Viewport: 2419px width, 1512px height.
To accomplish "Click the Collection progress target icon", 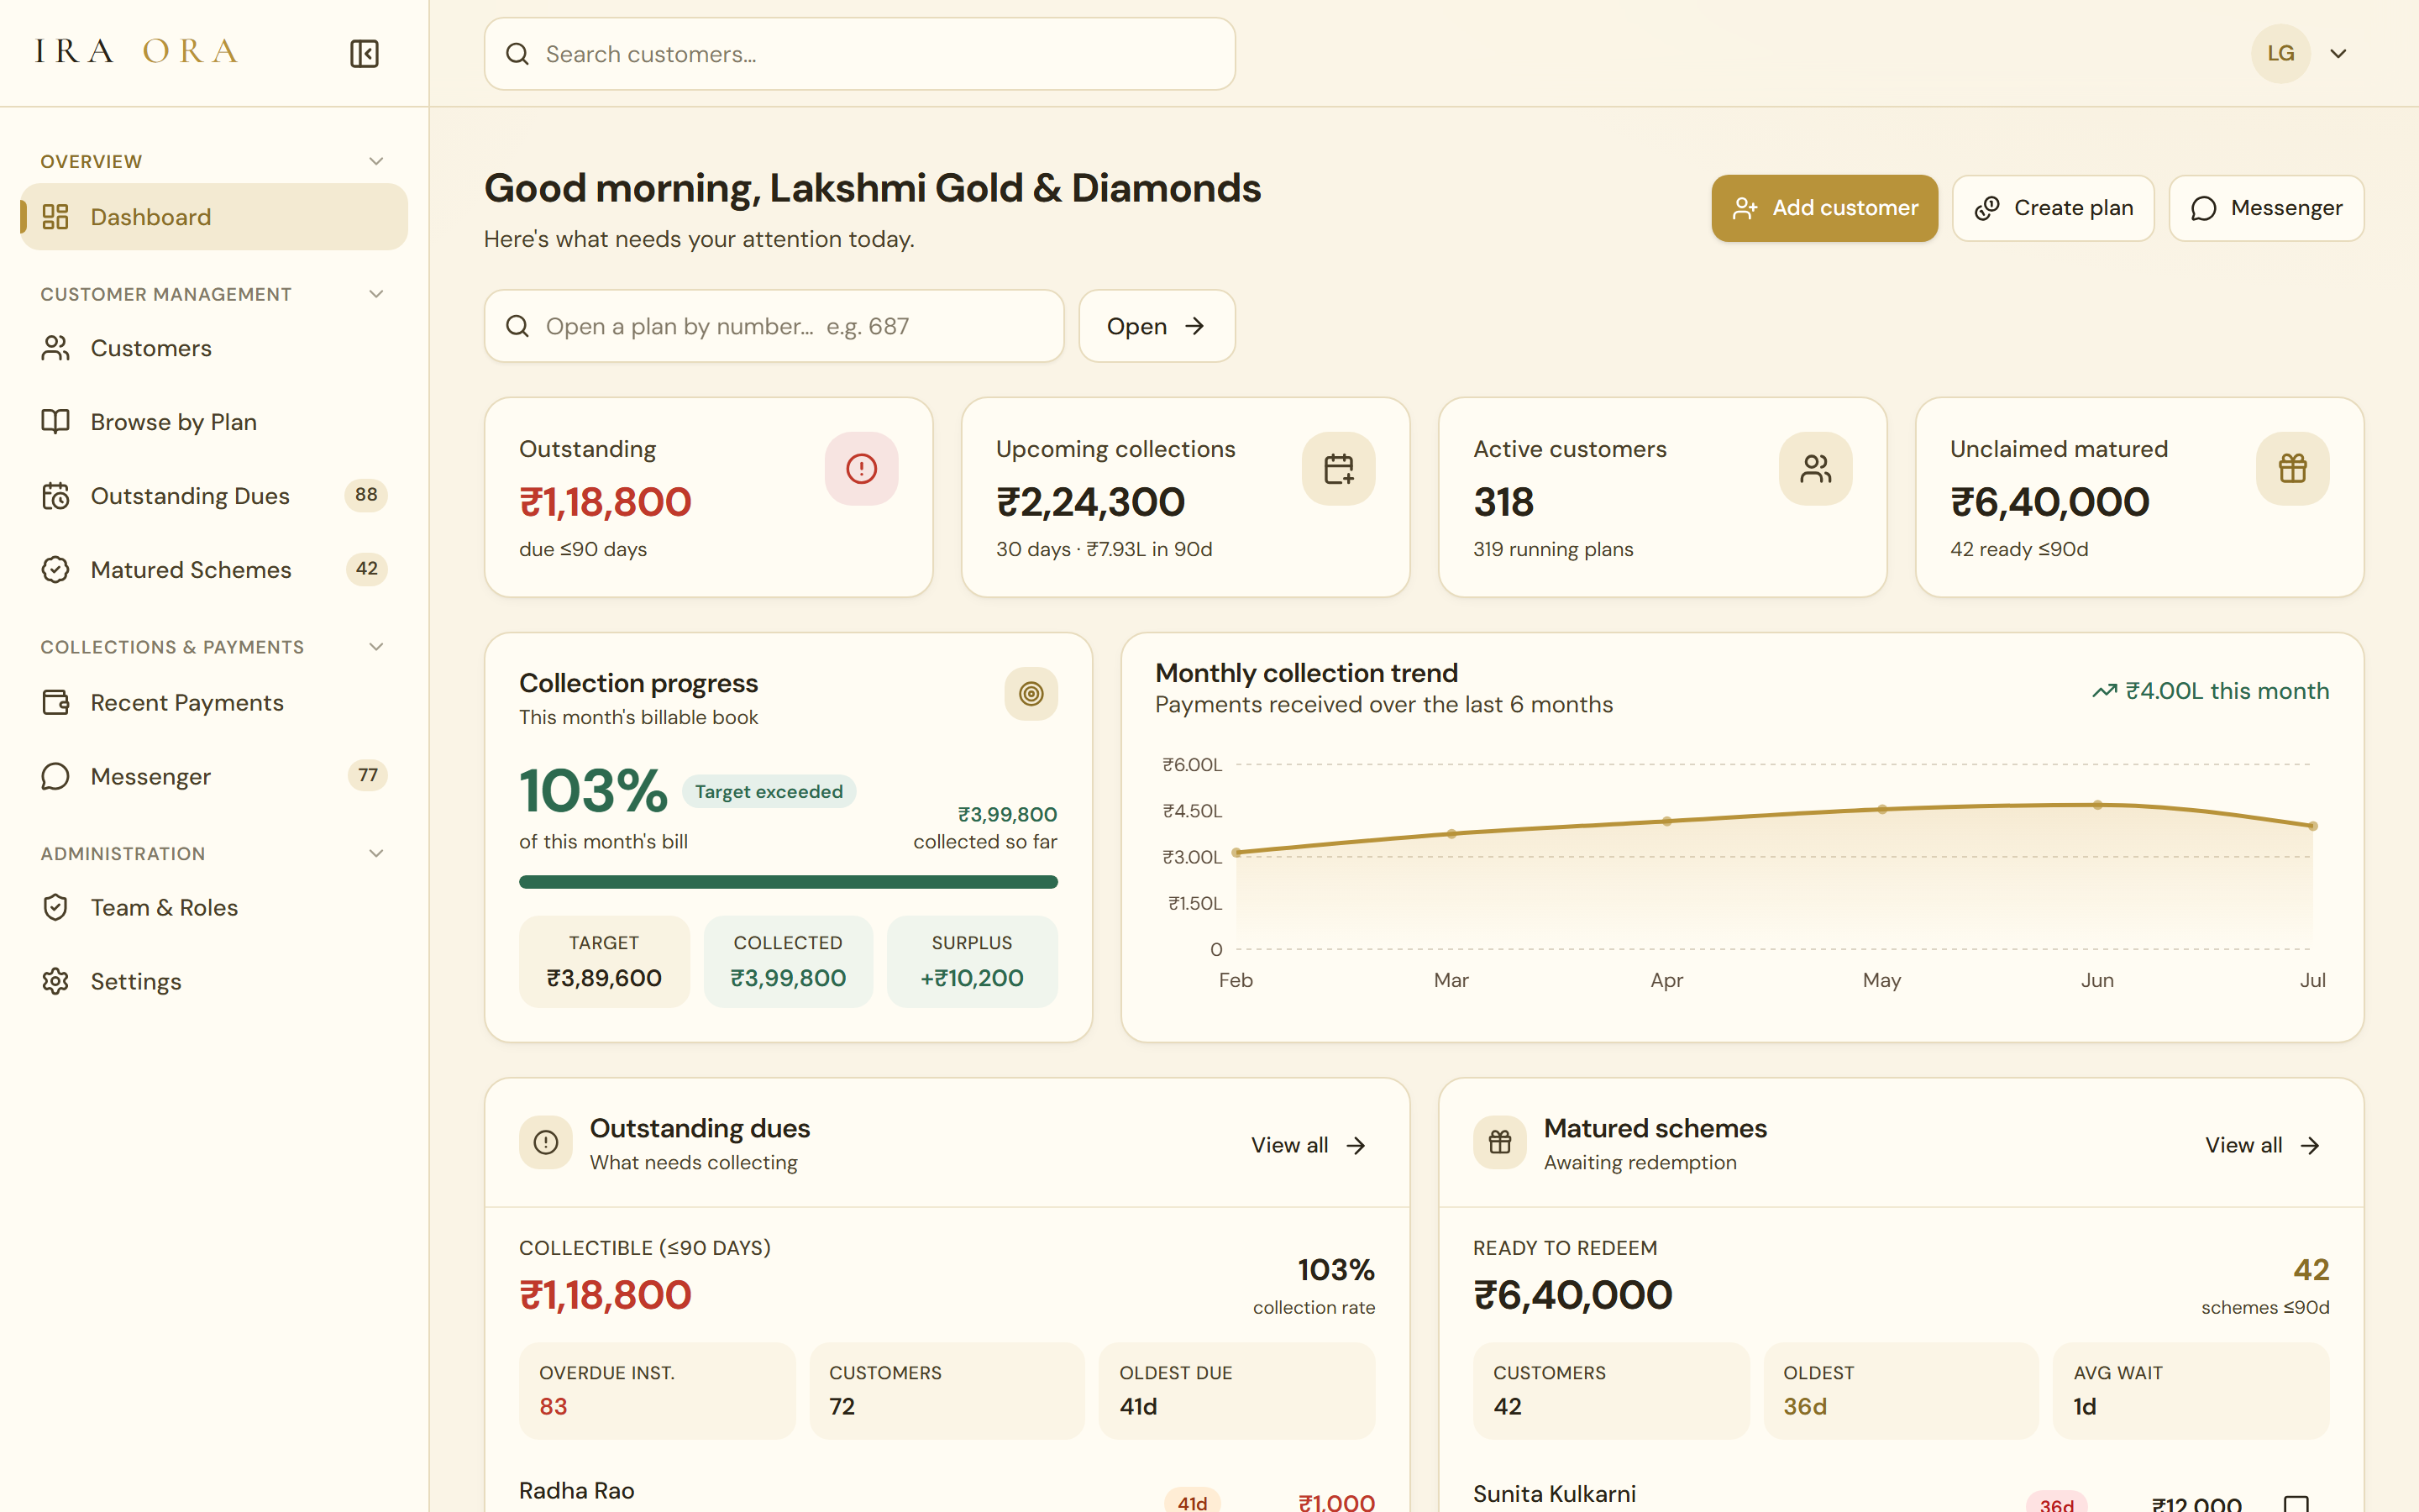I will (x=1031, y=693).
